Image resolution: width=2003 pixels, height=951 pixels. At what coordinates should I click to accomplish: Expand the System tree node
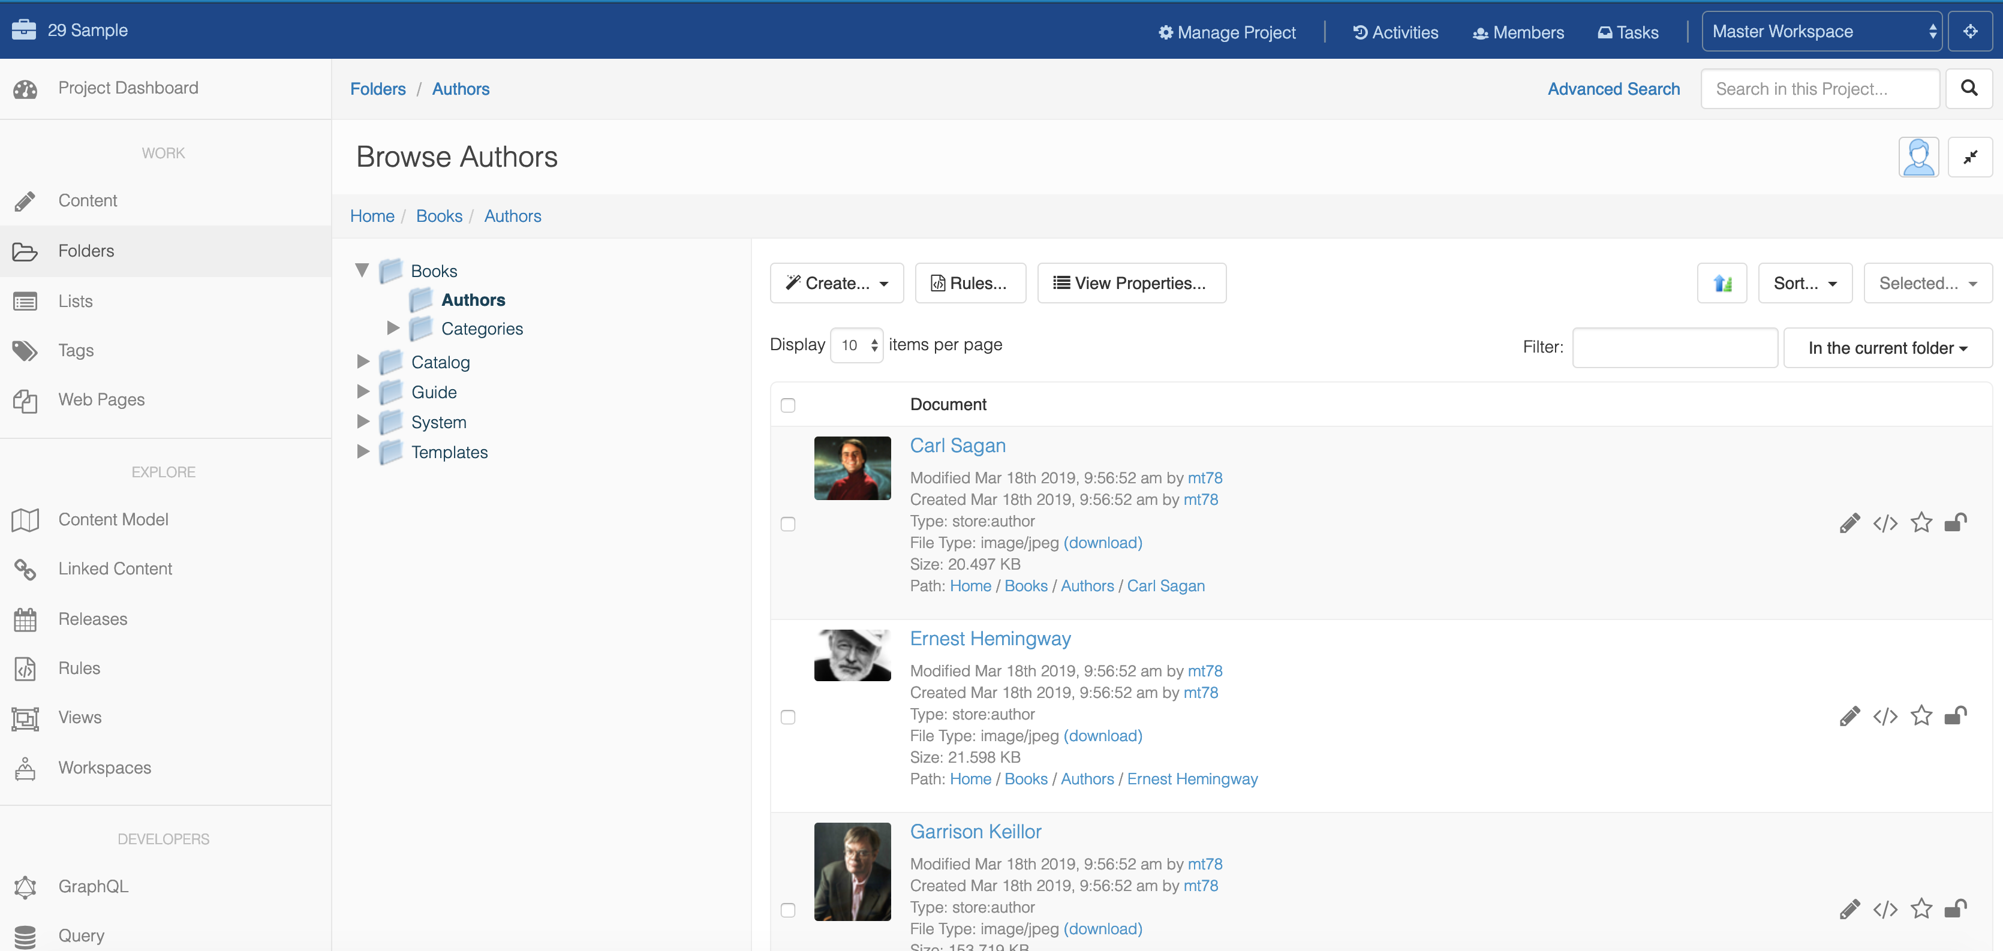pos(363,422)
